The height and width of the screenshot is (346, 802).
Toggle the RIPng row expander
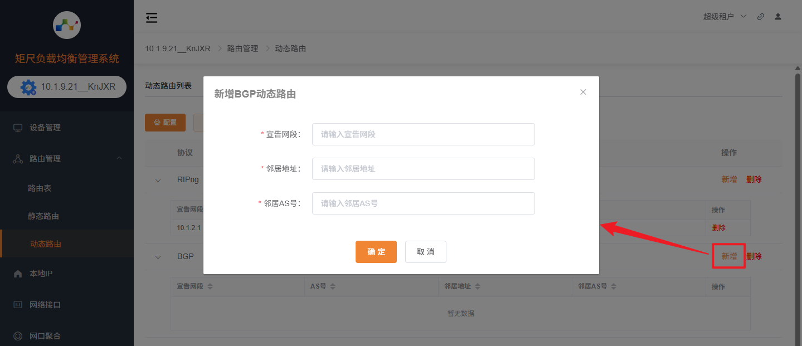tap(158, 180)
